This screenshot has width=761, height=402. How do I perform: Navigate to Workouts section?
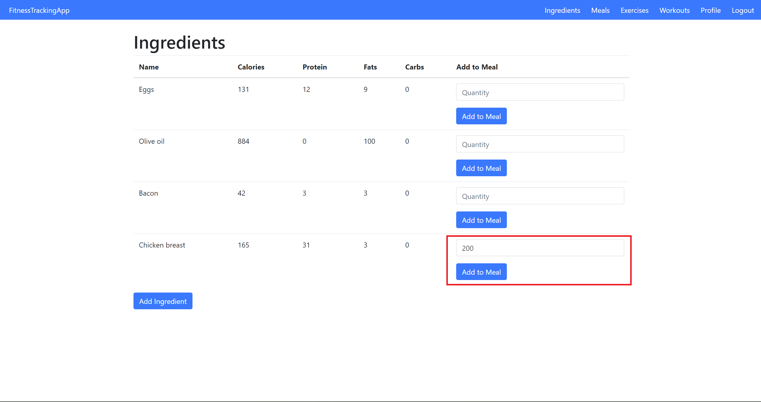pos(674,10)
